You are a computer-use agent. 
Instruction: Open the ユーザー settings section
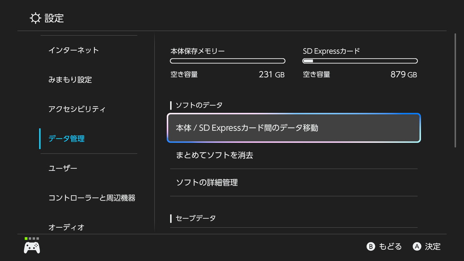click(63, 169)
